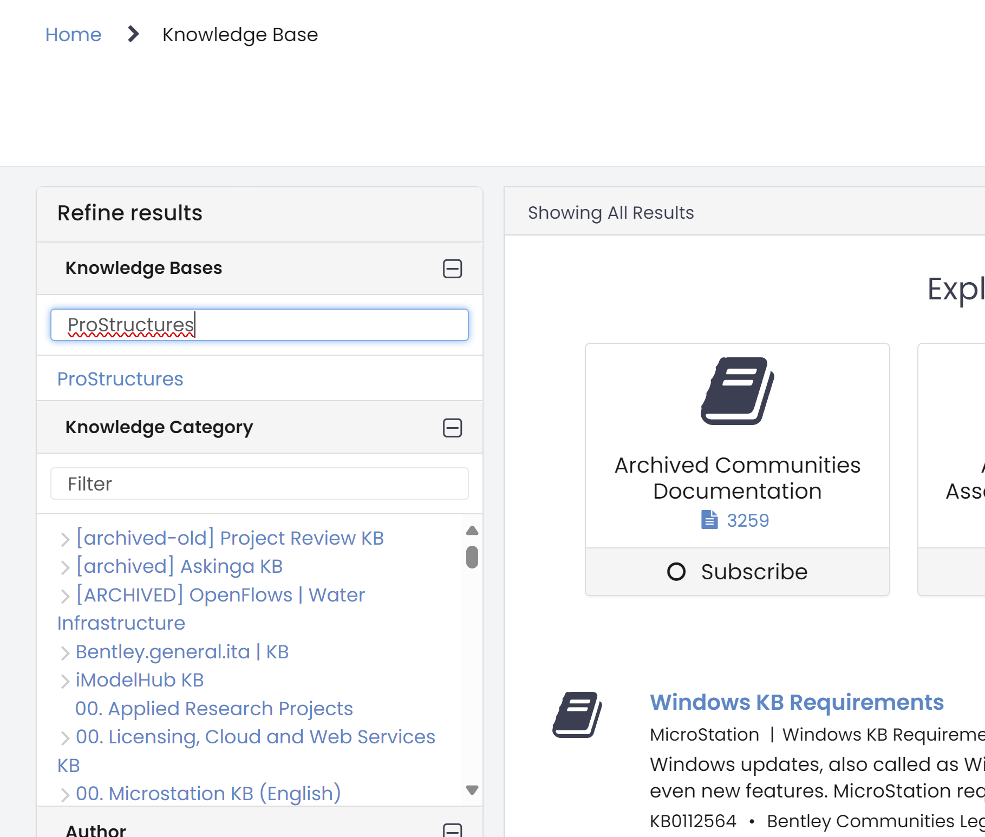The image size is (985, 837).
Task: Expand the [archived] Askinga KB category
Action: [x=65, y=567]
